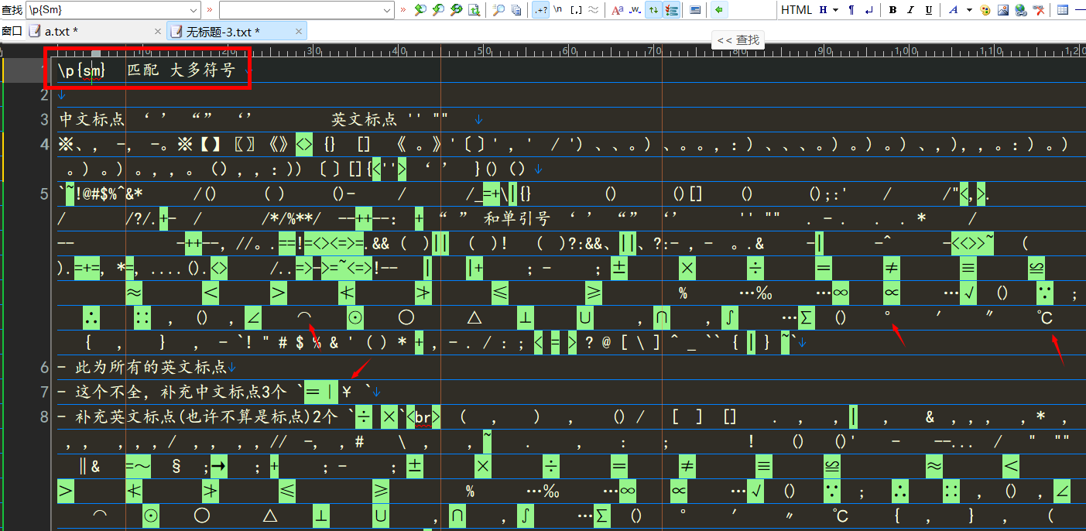Close the a.txt tab
Viewport: 1086px width, 531px height.
158,31
